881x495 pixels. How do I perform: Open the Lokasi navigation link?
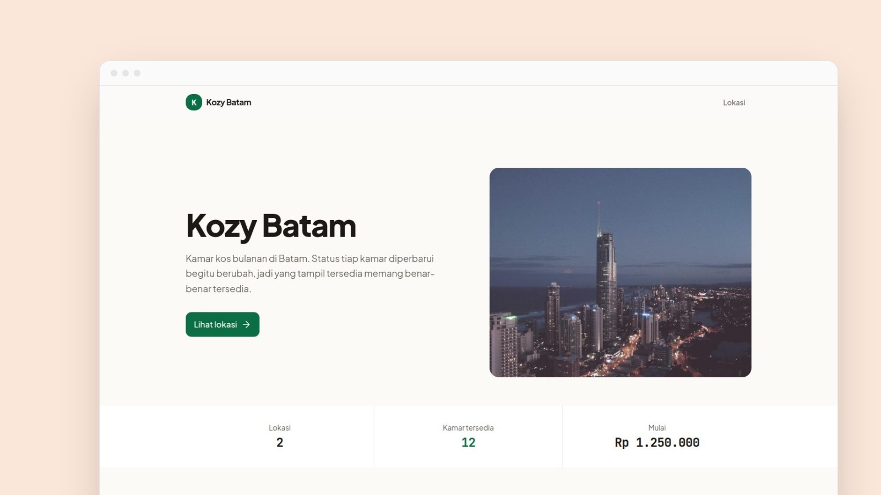(x=734, y=103)
